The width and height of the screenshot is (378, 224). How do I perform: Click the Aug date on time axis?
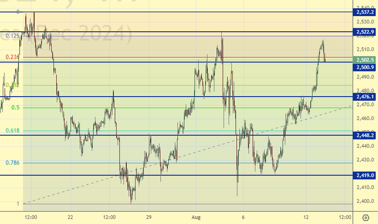click(x=196, y=217)
